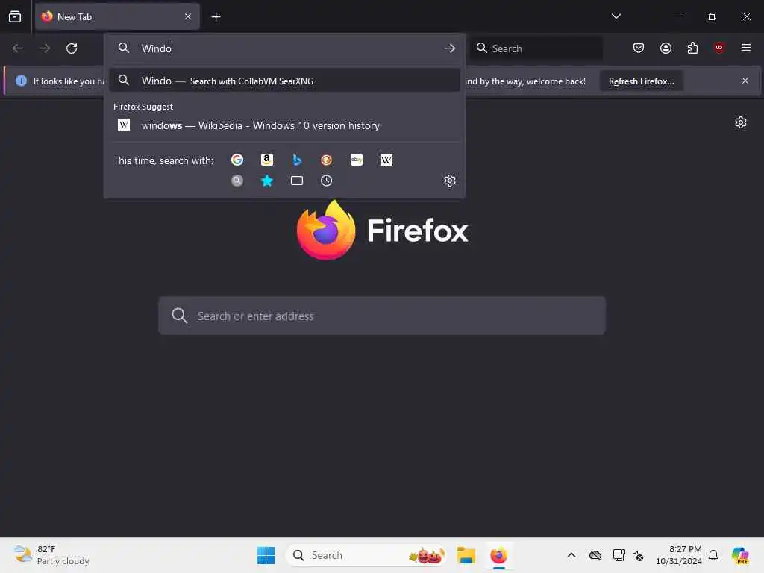The width and height of the screenshot is (764, 573).
Task: Search this time with Google
Action: click(237, 160)
